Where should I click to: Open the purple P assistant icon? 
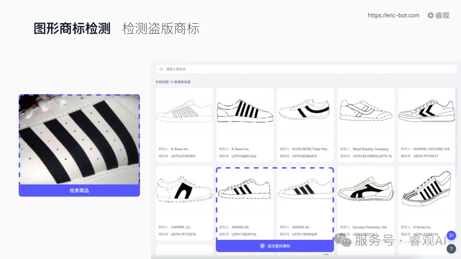click(451, 235)
